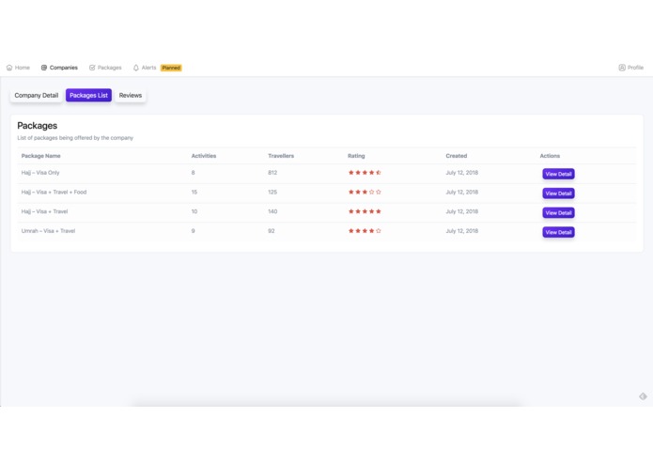The width and height of the screenshot is (653, 464).
Task: Click the five-star rating for Hajj – Visa + Travel
Action: 365,211
